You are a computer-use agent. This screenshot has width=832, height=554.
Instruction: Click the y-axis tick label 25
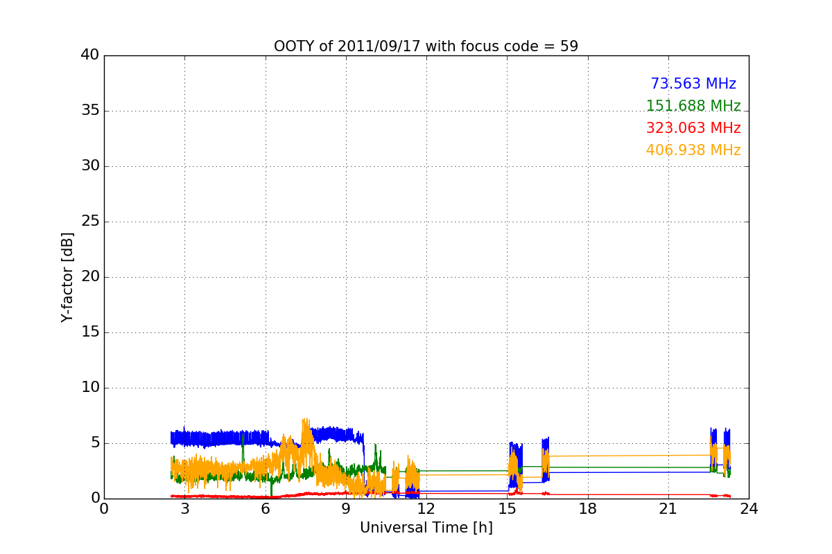tap(90, 222)
